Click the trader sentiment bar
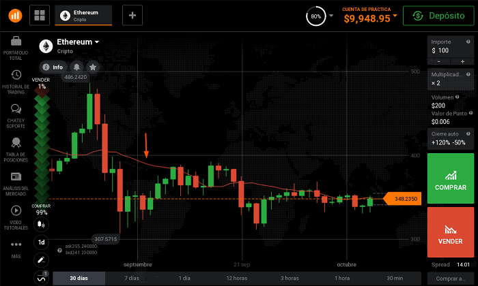This screenshot has width=478, height=286. (42, 146)
